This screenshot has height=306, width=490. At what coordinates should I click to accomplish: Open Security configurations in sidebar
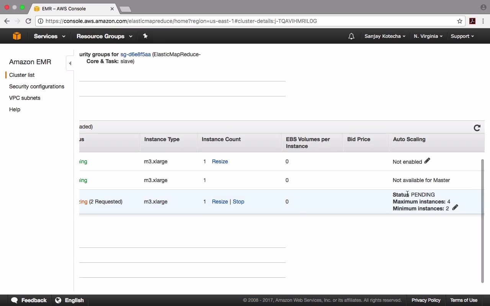(x=37, y=86)
